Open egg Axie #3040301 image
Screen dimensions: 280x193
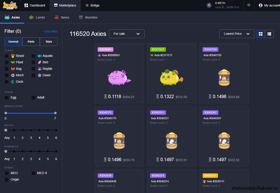(224, 141)
